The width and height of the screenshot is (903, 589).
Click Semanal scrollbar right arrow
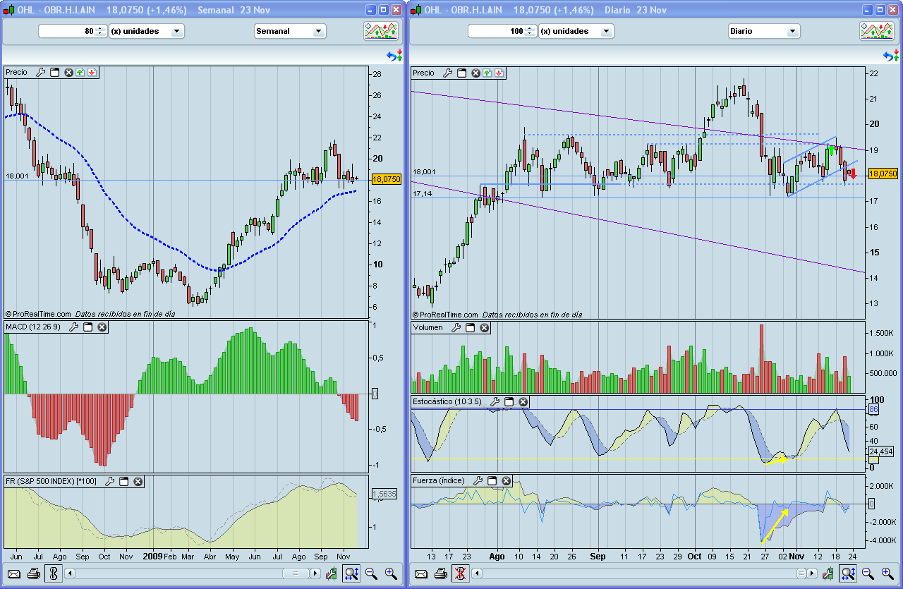pyautogui.click(x=315, y=573)
